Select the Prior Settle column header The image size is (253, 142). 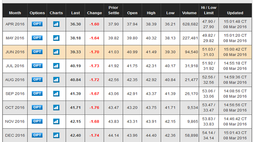click(x=113, y=10)
